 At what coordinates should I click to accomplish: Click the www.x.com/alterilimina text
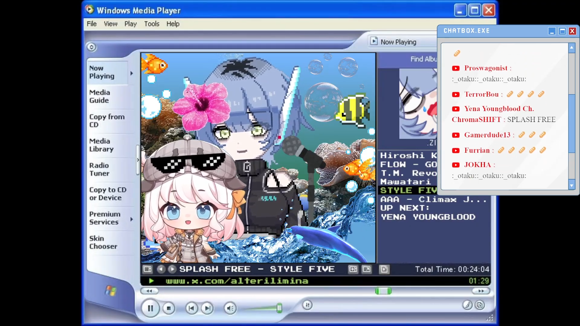coord(237,281)
